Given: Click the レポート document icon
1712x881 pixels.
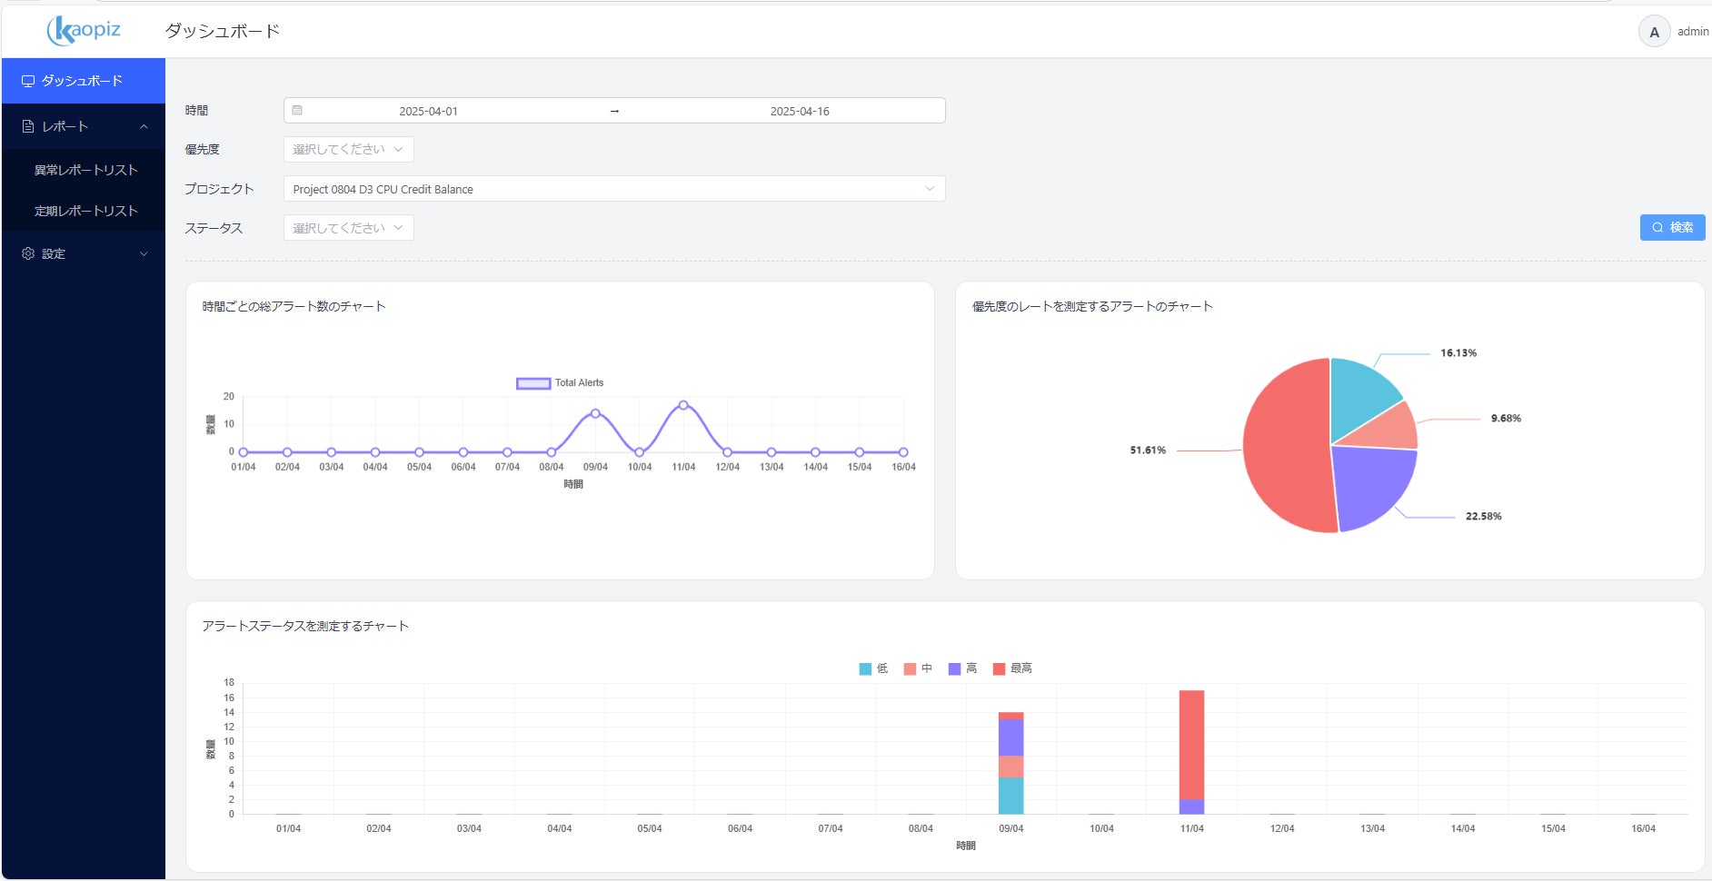Looking at the screenshot, I should pyautogui.click(x=28, y=126).
